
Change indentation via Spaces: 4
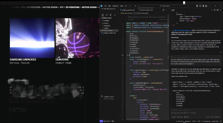[x=188, y=121]
